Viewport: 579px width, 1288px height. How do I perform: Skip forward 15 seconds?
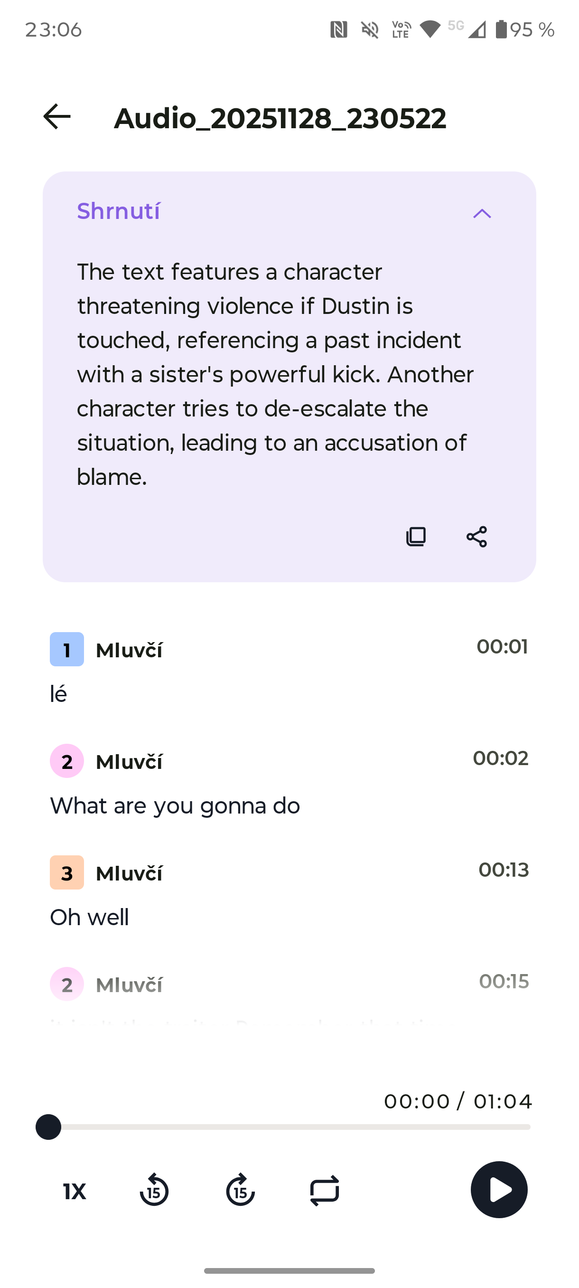point(240,1190)
